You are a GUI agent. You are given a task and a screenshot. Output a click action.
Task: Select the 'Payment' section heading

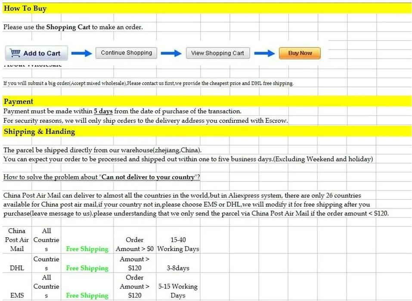tap(19, 102)
